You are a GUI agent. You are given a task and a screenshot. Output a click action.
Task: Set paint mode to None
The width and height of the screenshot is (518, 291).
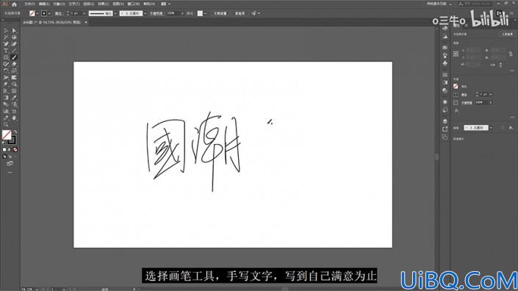tap(15, 150)
